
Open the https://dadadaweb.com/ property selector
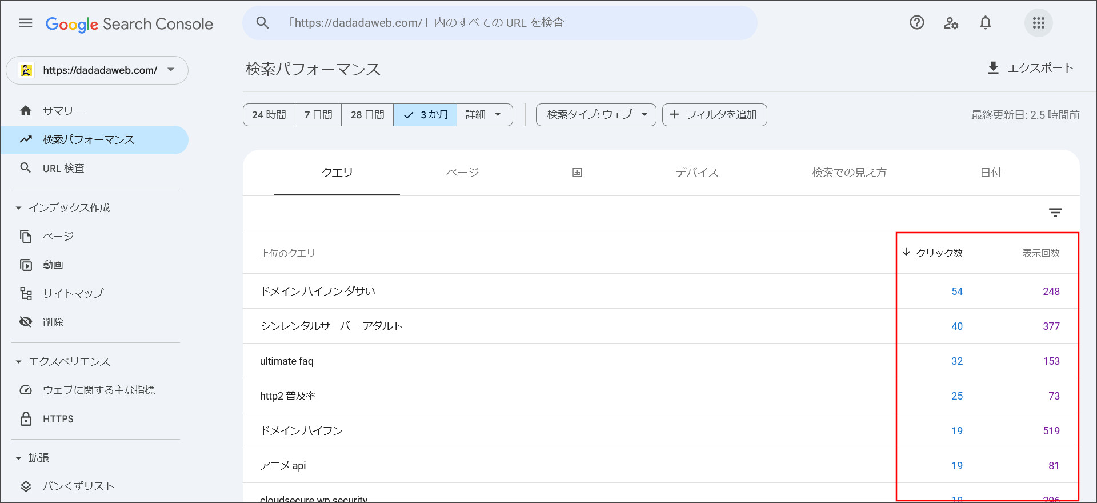[x=97, y=70]
